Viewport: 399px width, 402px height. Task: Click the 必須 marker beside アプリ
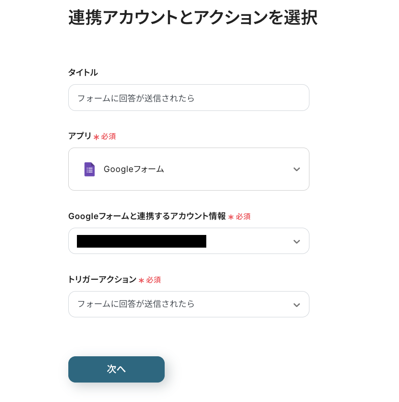[x=109, y=137]
